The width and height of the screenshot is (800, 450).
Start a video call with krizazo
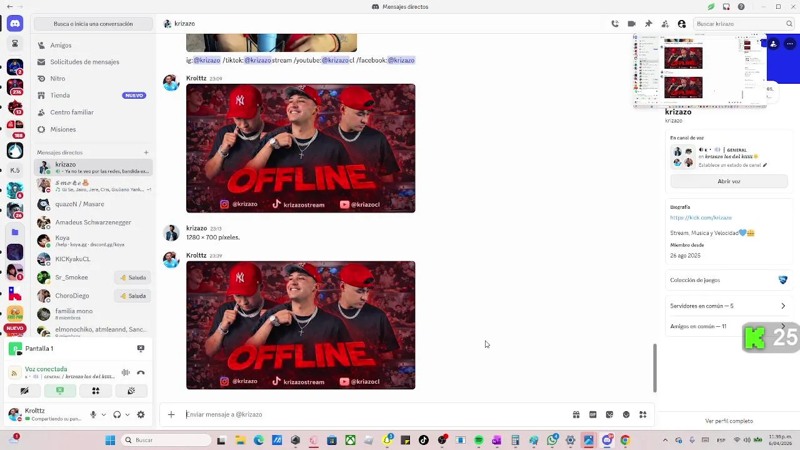click(x=632, y=24)
